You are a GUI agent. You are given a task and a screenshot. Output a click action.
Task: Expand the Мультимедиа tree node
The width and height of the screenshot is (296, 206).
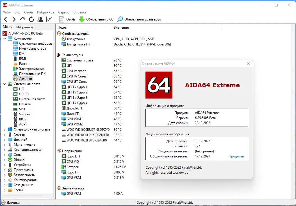tap(5, 145)
